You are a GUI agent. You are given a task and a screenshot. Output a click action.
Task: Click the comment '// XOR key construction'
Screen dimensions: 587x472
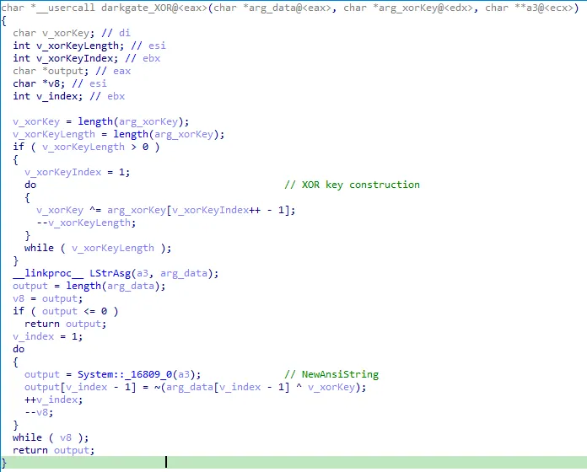352,185
